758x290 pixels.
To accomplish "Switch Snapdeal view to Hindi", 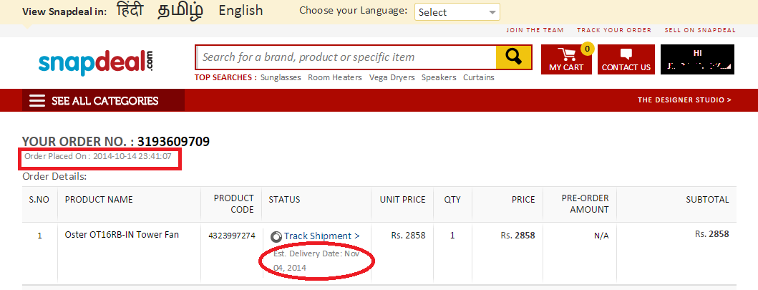I will (x=129, y=11).
